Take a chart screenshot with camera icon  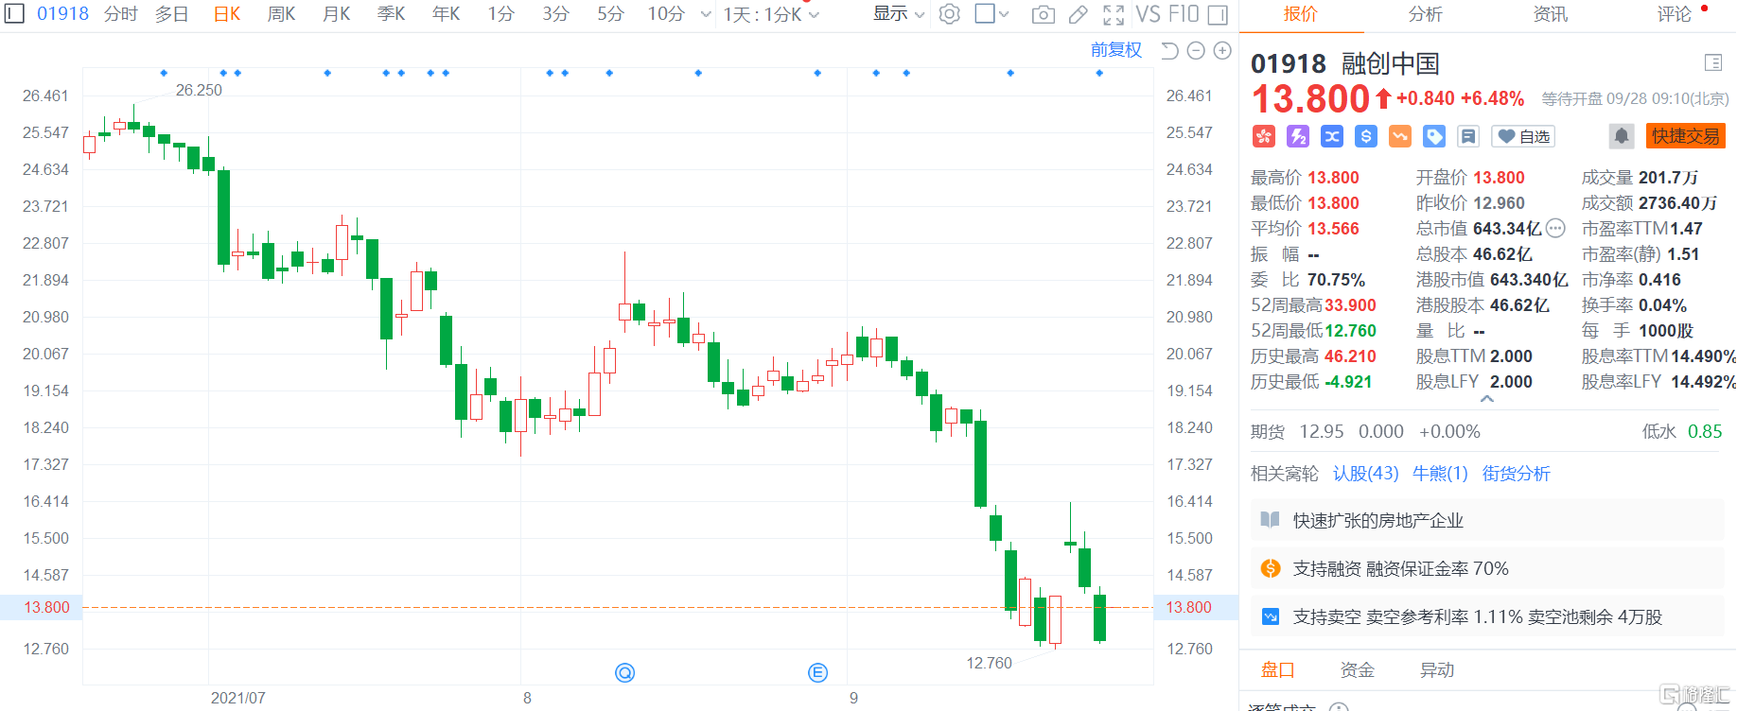pos(1043,14)
